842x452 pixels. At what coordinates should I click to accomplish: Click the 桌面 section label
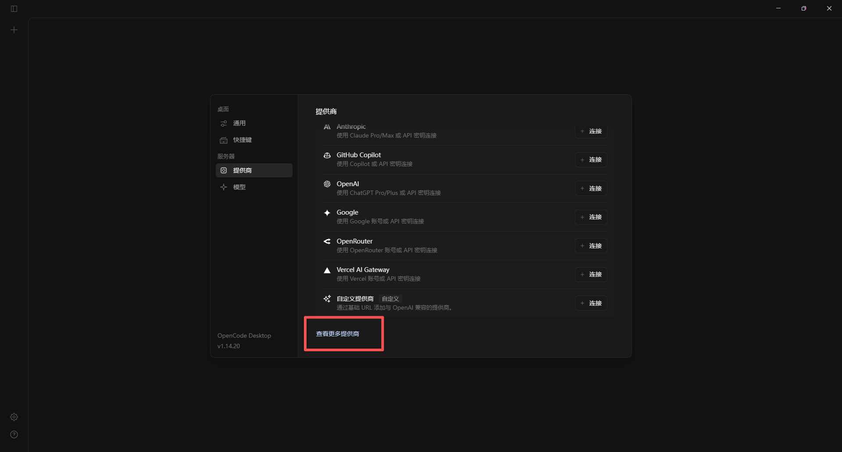pos(223,109)
